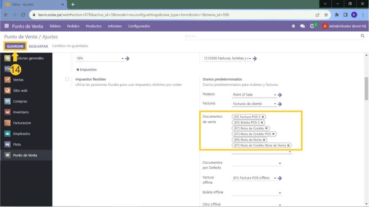Expand the Boleta offline dropdown
369x207 pixels.
pyautogui.click(x=280, y=193)
